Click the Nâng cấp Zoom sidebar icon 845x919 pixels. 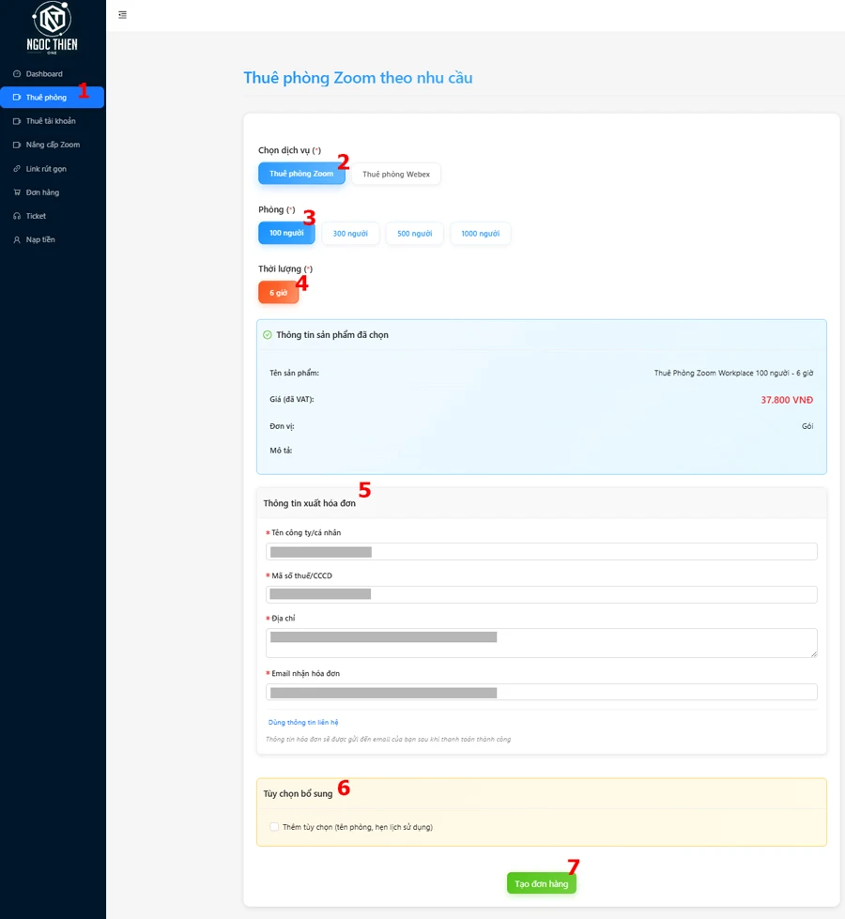pos(17,145)
